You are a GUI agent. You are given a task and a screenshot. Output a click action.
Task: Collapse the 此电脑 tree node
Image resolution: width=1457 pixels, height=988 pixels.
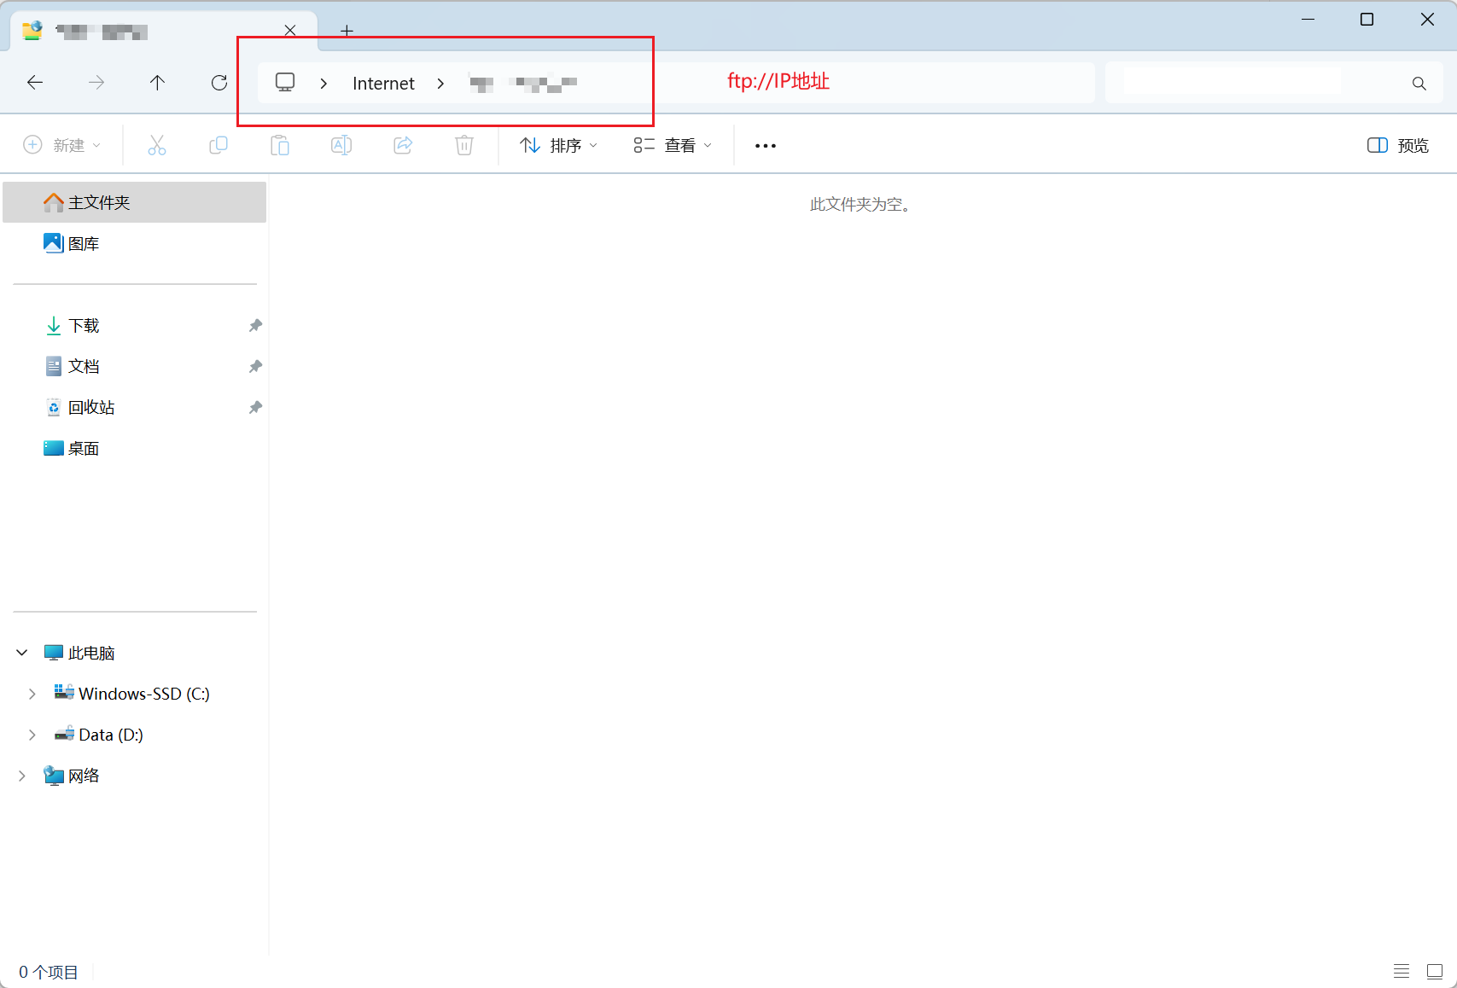click(22, 653)
